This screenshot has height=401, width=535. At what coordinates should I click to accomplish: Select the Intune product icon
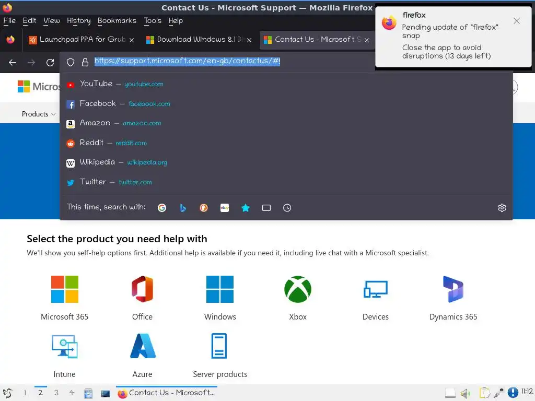click(64, 347)
